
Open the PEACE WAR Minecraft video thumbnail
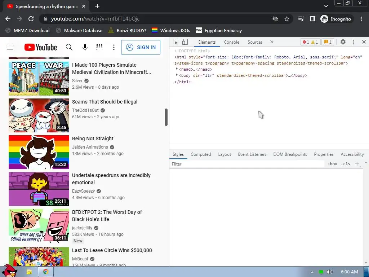39,78
